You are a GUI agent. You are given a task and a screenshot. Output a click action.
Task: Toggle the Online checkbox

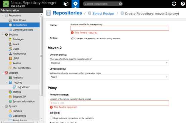point(72,38)
